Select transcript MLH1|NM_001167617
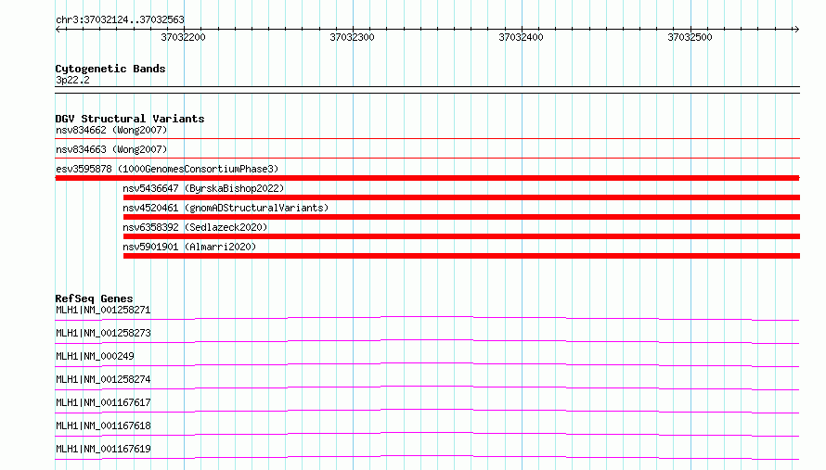 (x=103, y=402)
